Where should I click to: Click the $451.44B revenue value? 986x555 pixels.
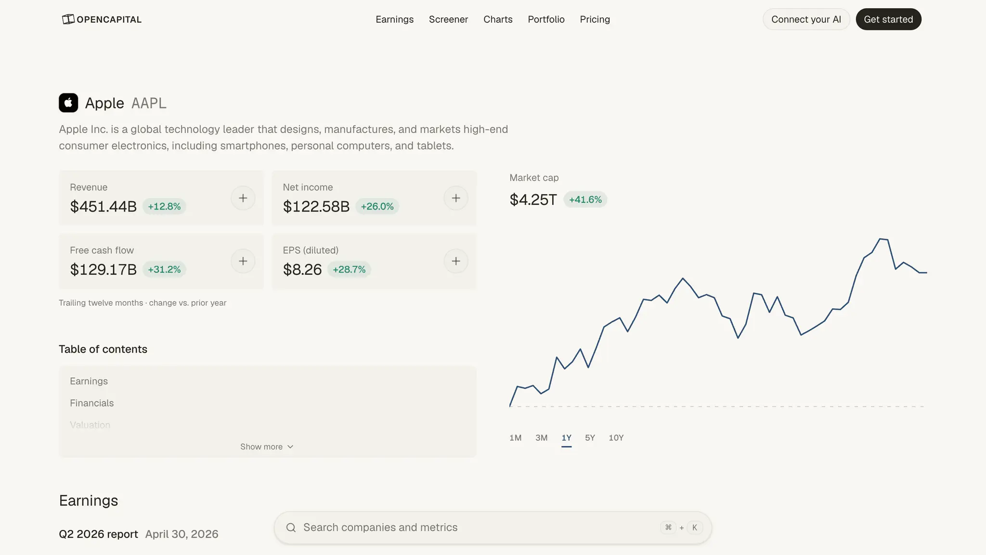[x=103, y=206]
